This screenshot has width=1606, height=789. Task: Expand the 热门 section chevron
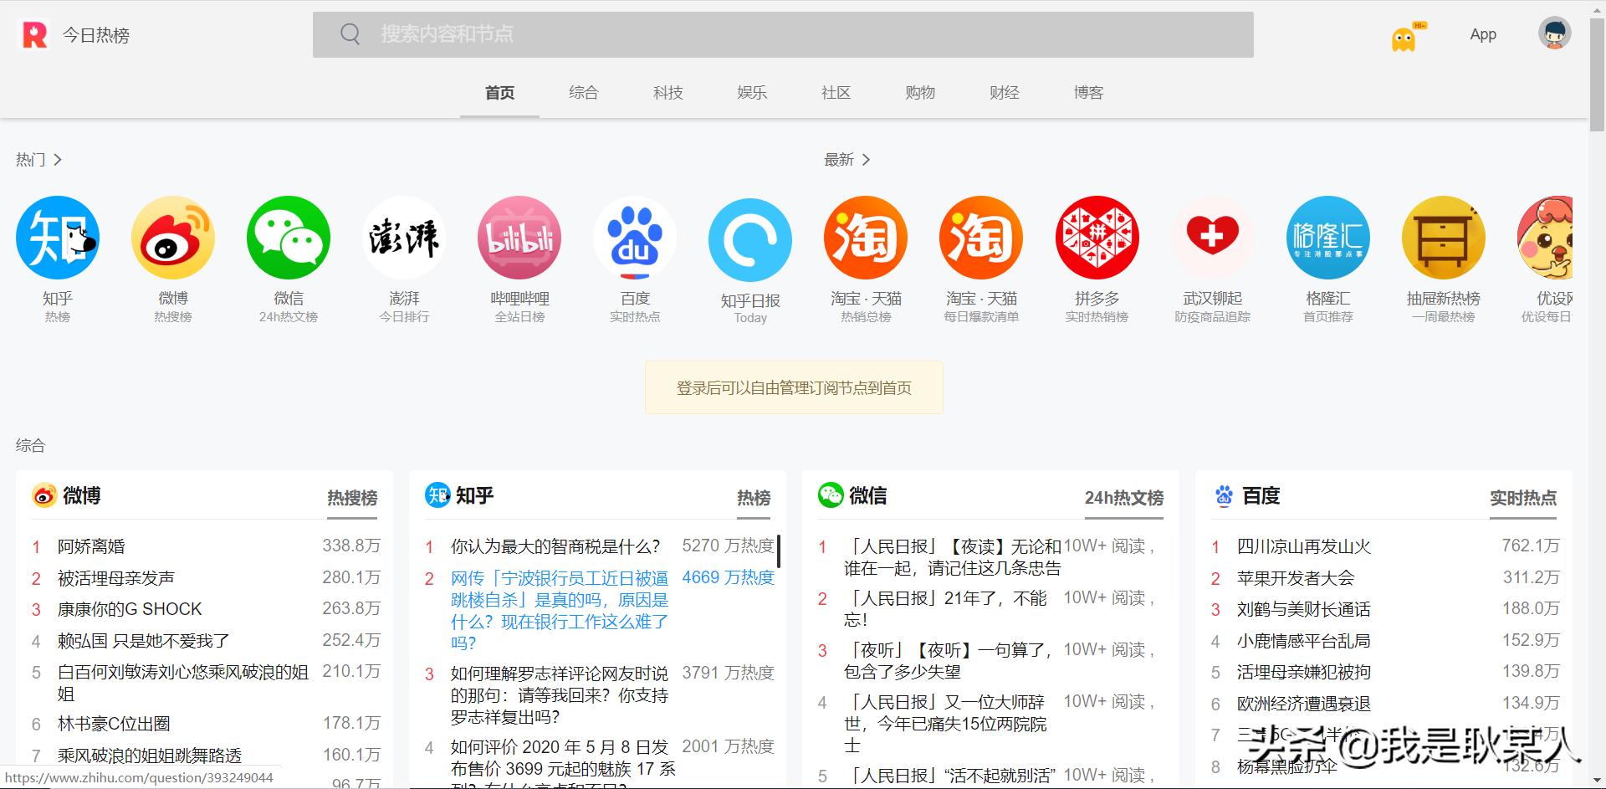[x=58, y=159]
